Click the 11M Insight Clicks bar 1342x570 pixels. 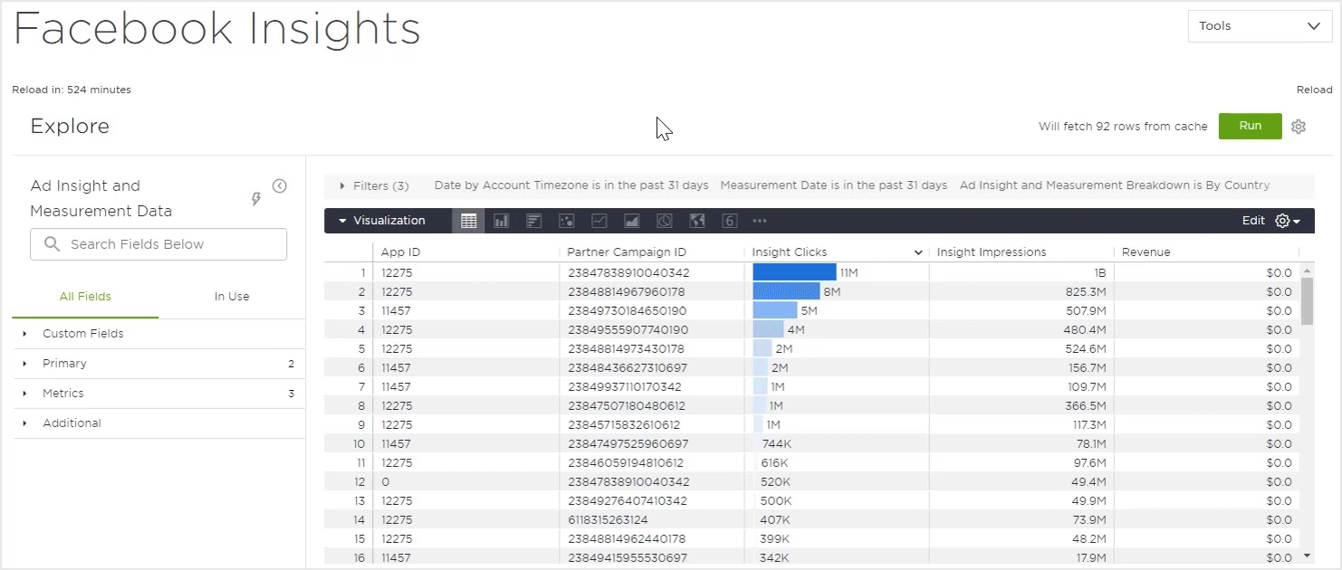[x=794, y=272]
